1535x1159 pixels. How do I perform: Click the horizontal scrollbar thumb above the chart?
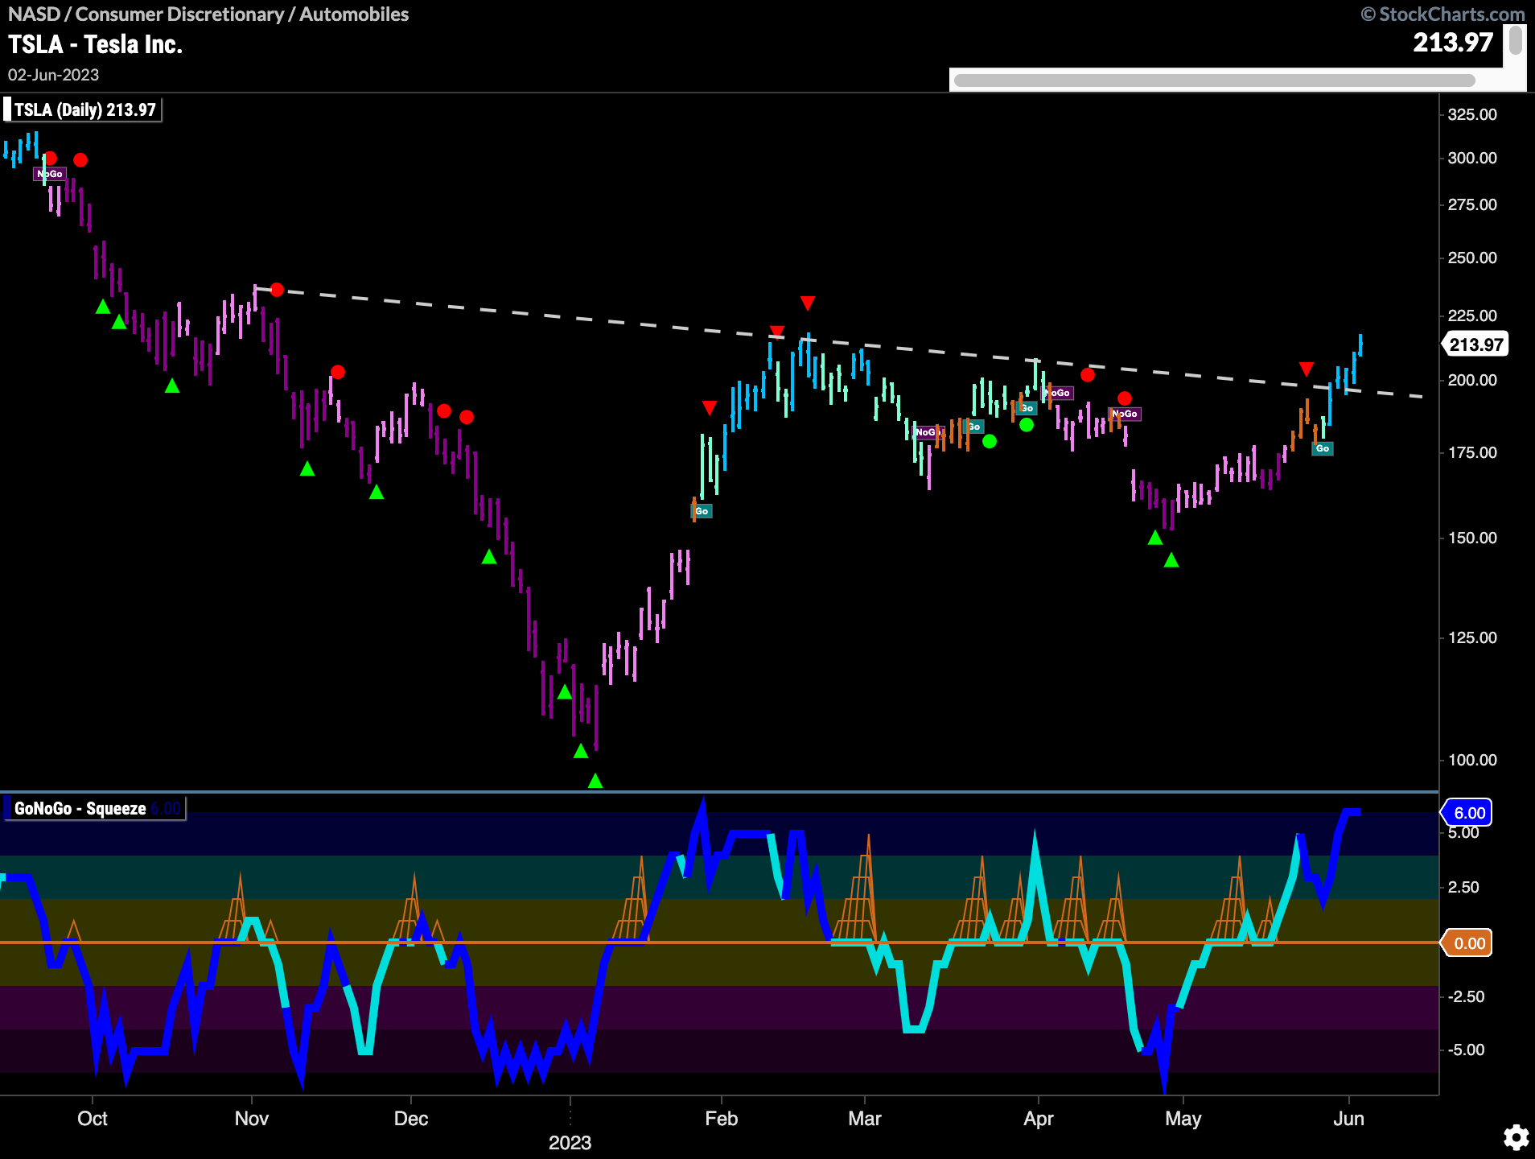click(x=1215, y=80)
